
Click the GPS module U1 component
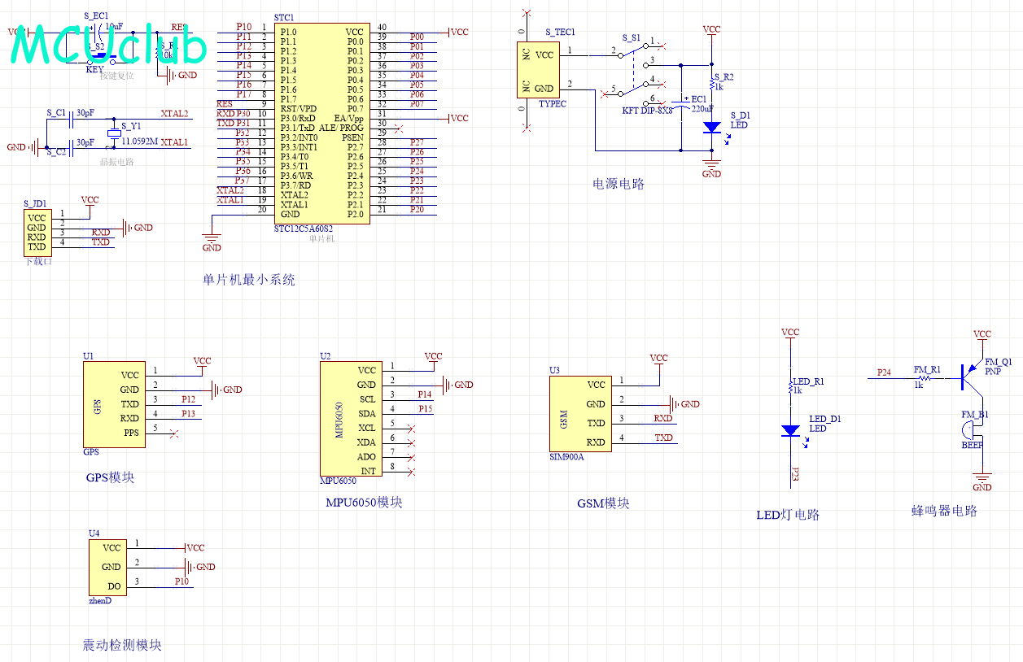(x=114, y=404)
